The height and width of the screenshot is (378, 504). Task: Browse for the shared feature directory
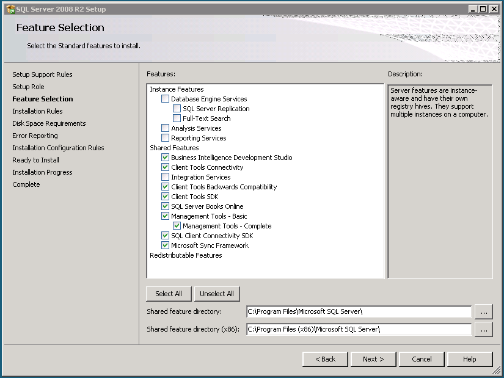coord(484,312)
